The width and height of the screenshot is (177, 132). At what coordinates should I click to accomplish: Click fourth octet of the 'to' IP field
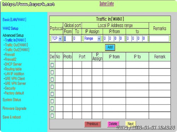click(x=145, y=38)
